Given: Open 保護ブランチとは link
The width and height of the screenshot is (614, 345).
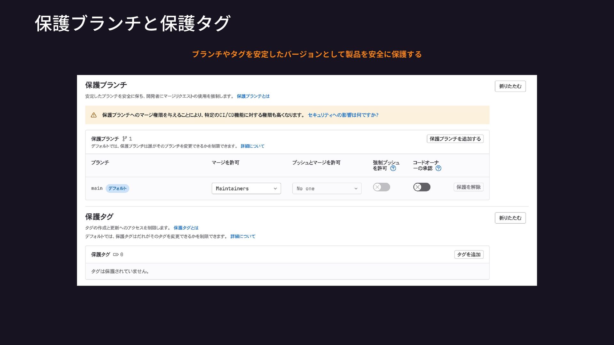Looking at the screenshot, I should [253, 96].
